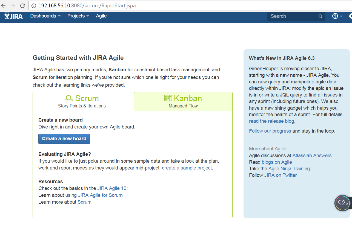The height and width of the screenshot is (228, 352).
Task: Open the Atlassian Answers link
Action: pyautogui.click(x=312, y=156)
